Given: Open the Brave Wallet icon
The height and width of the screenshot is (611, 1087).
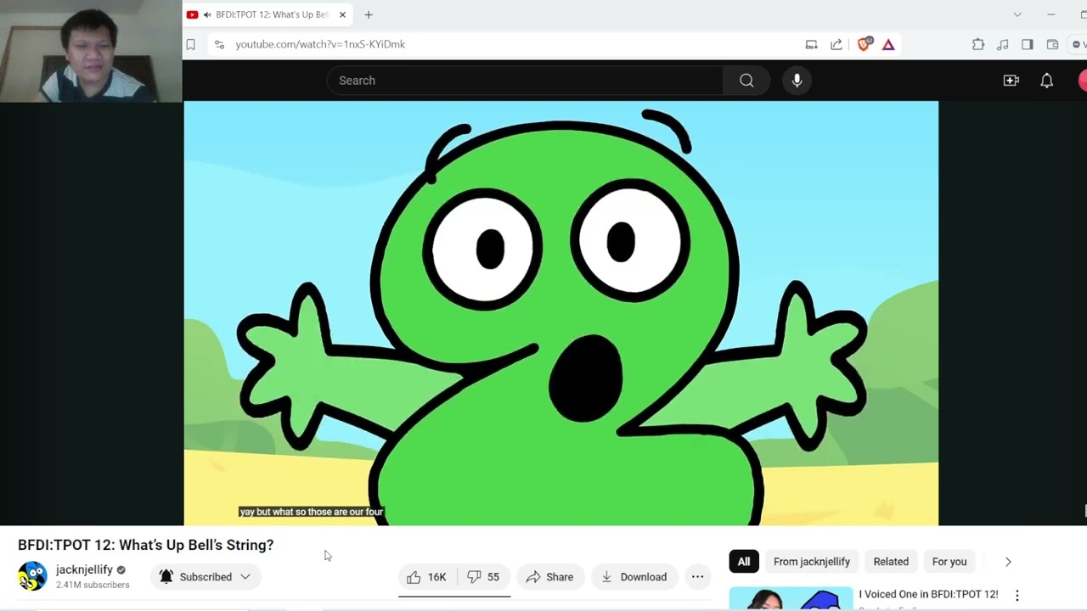Looking at the screenshot, I should click(1052, 44).
